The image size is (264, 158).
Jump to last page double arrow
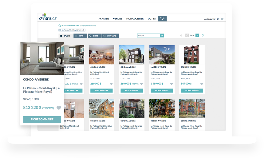203,36
